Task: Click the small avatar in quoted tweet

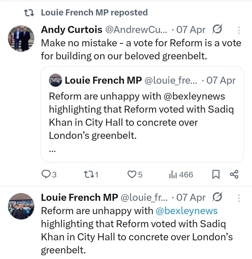Action: click(55, 80)
